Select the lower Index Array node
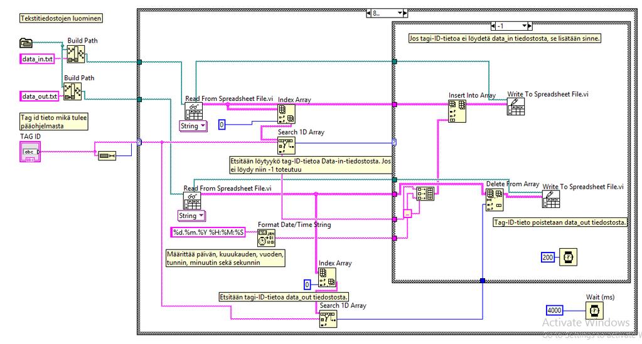The image size is (642, 344). [328, 278]
